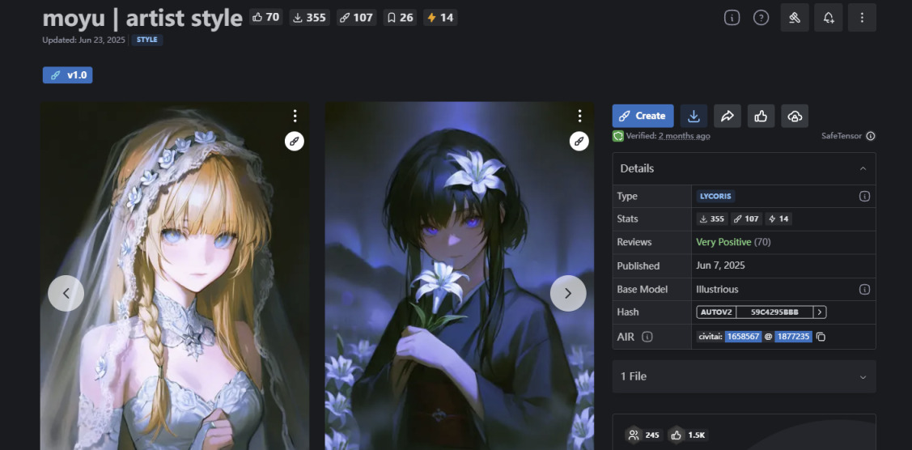Click the SafeTensor info icon

[870, 136]
